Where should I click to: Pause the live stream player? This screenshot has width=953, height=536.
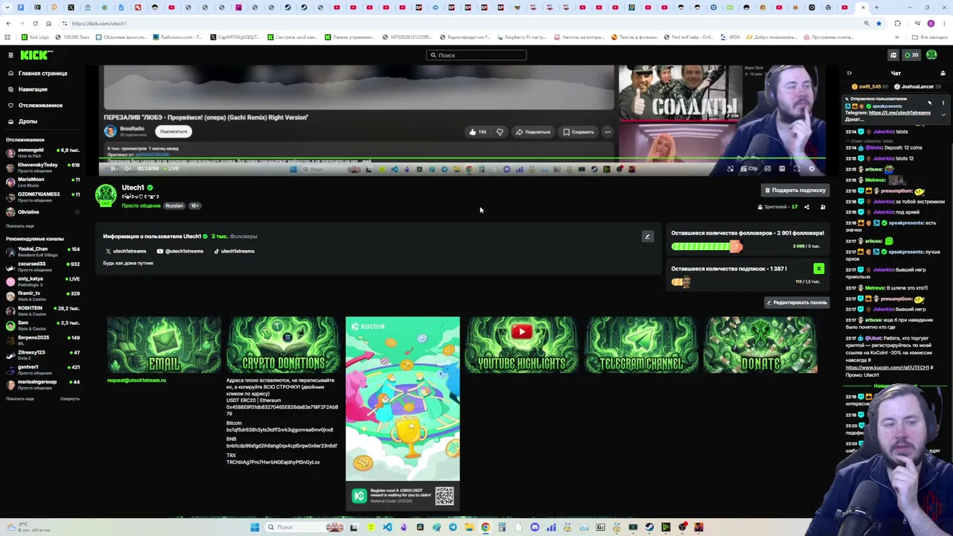coord(113,168)
